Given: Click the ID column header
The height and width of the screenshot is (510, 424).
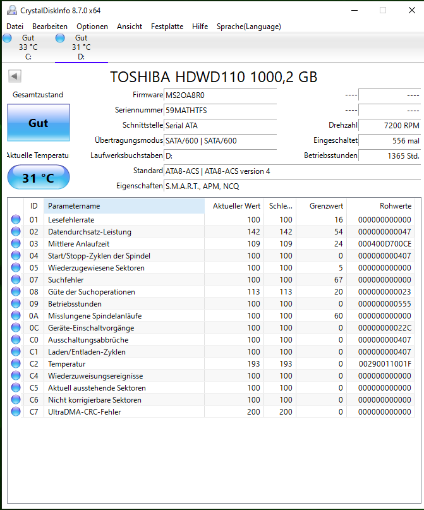Looking at the screenshot, I should (x=34, y=206).
